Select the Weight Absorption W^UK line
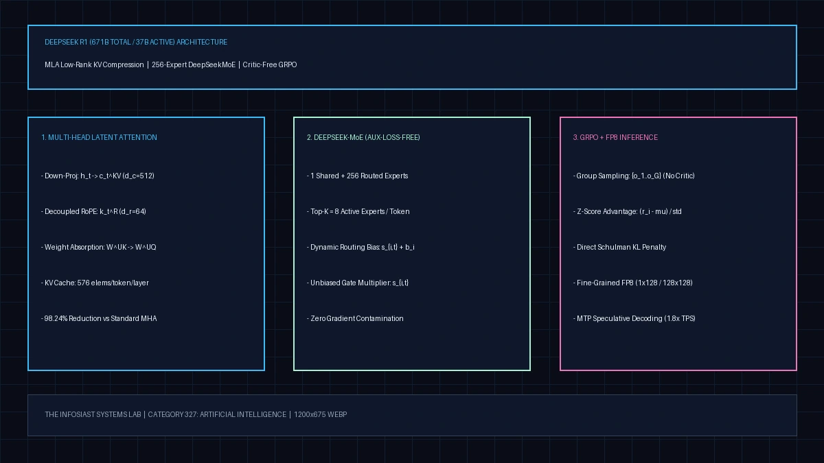Viewport: 824px width, 463px height. tap(99, 248)
